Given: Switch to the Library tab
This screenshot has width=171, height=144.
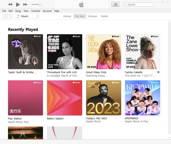Looking at the screenshot, I should (67, 16).
